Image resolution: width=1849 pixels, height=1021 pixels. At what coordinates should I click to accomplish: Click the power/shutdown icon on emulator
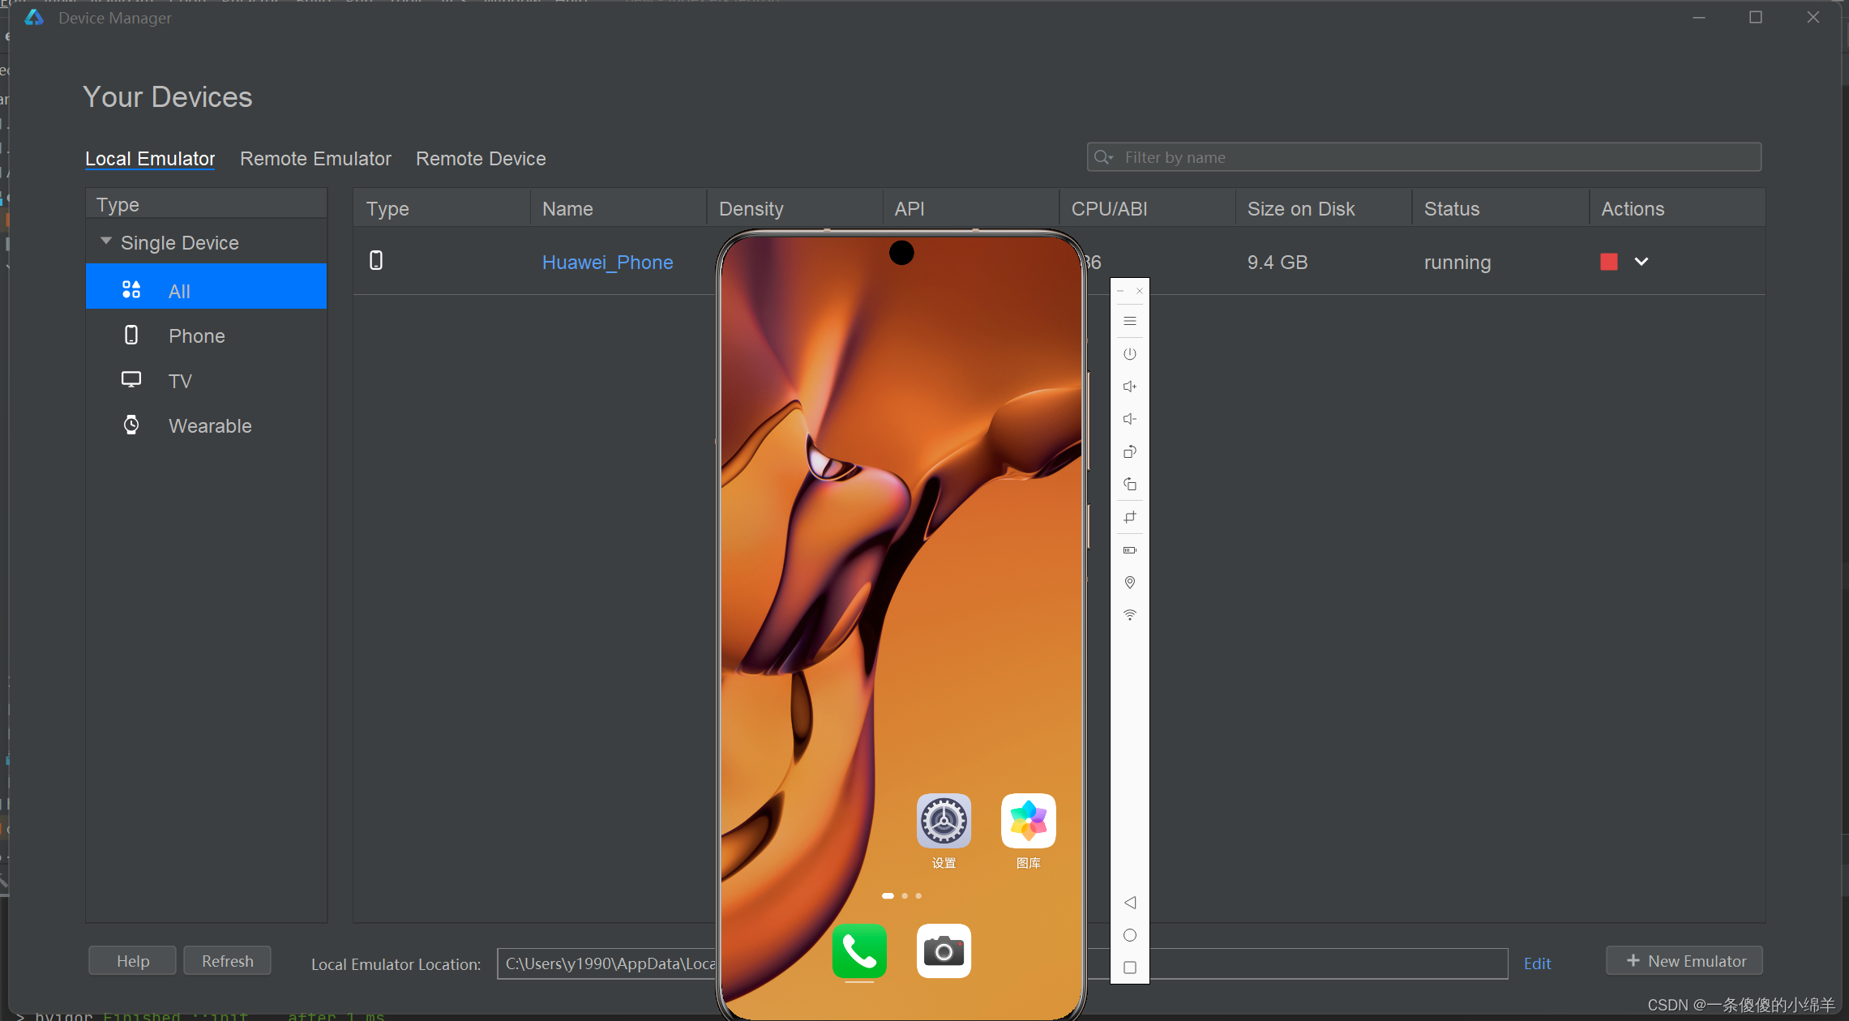coord(1131,353)
